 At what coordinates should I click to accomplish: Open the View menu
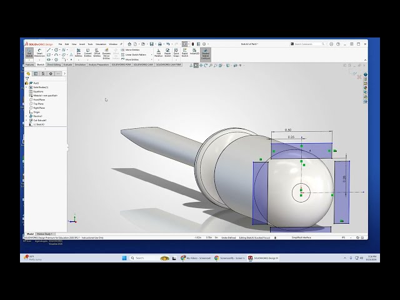pos(74,44)
